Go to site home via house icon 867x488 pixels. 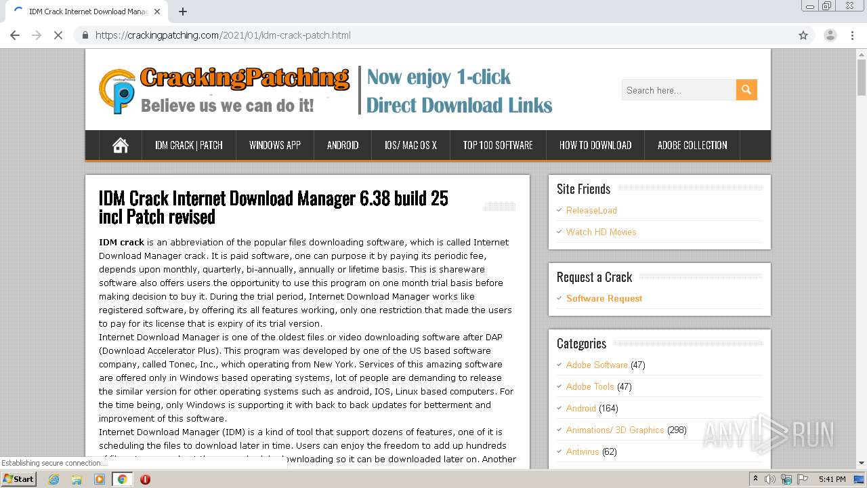coord(121,145)
